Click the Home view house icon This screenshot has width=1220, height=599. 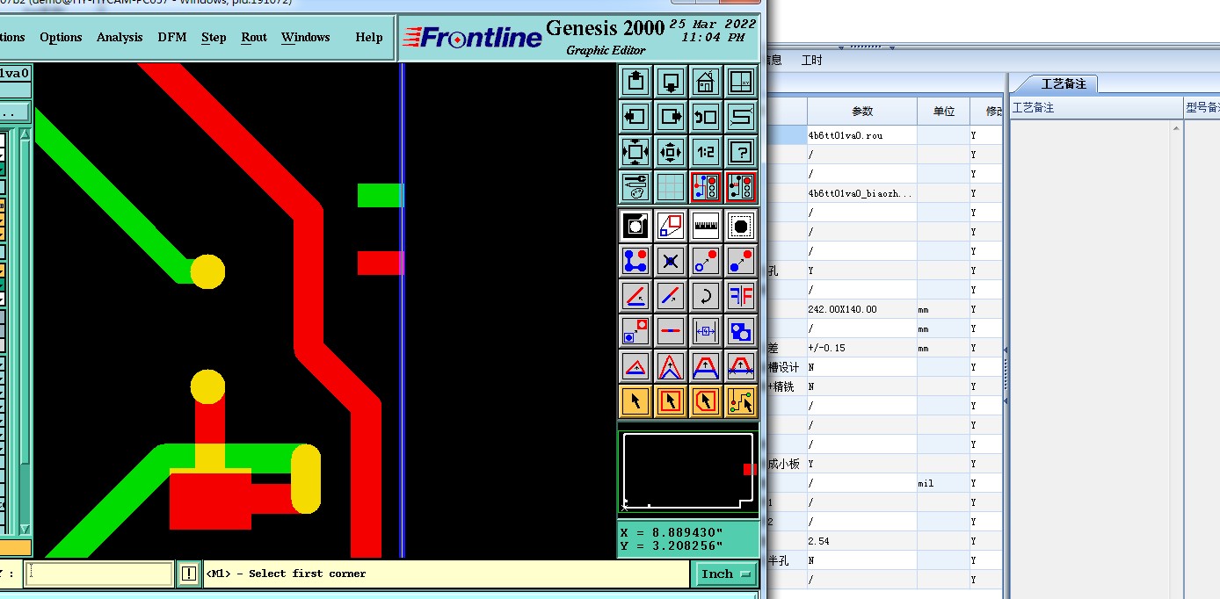click(706, 82)
